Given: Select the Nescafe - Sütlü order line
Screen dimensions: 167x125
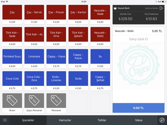Looking at the screenshot, I should pos(138,31).
